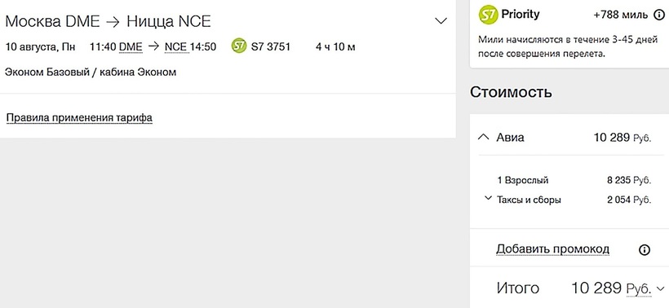Click the underlined DME departure airport code
This screenshot has height=308, width=669.
click(131, 47)
